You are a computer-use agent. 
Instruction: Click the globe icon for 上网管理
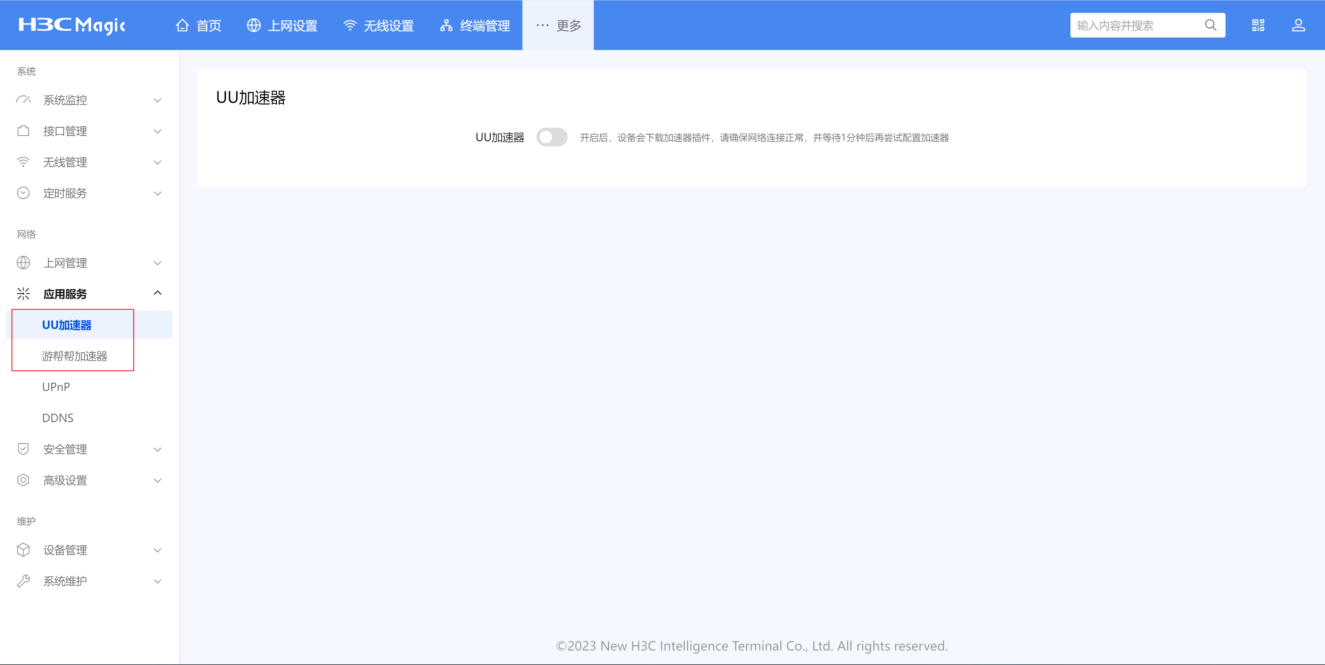(x=23, y=263)
